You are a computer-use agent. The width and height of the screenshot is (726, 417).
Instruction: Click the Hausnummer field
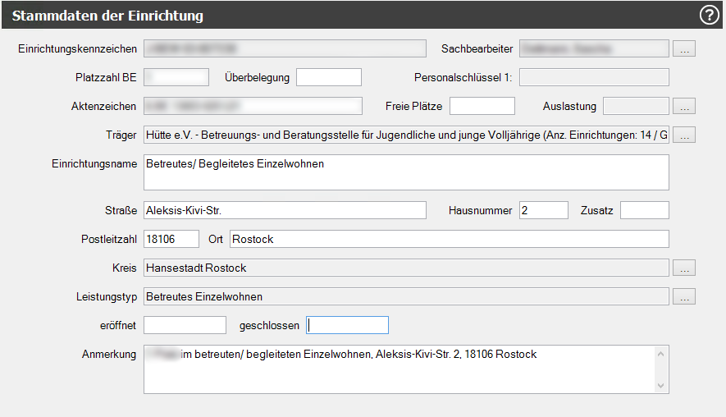(543, 210)
